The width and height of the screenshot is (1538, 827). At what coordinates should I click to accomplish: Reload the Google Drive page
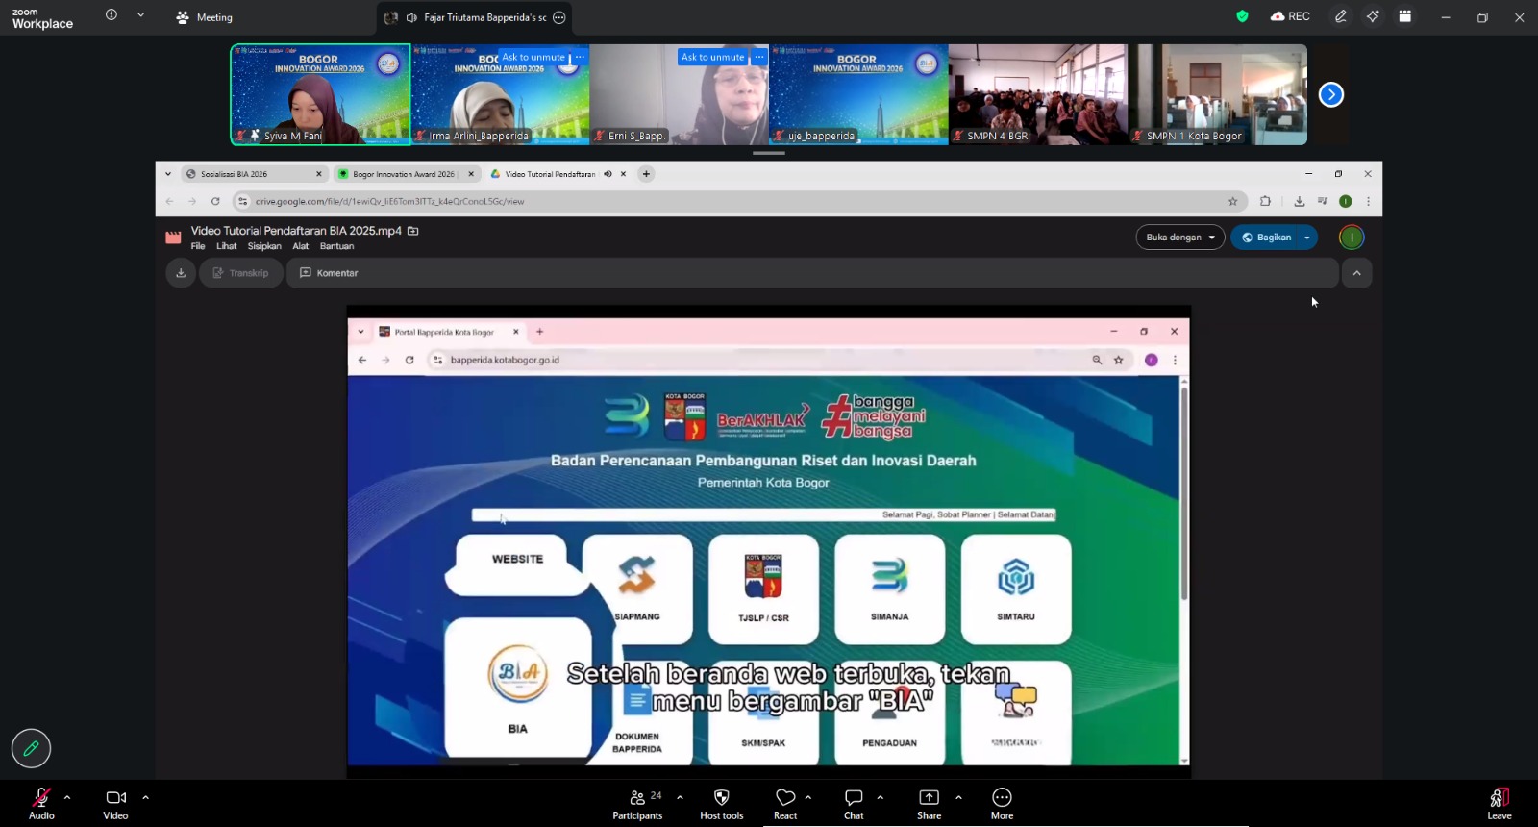click(x=215, y=201)
